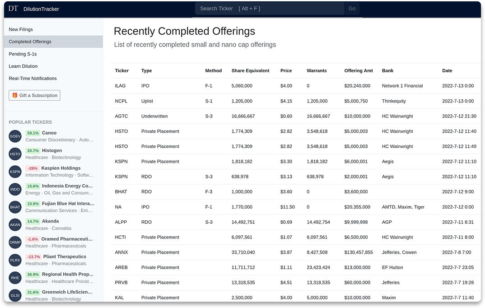The width and height of the screenshot is (485, 308).
Task: Click the BHAT ticker in offerings table
Action: pos(121,191)
